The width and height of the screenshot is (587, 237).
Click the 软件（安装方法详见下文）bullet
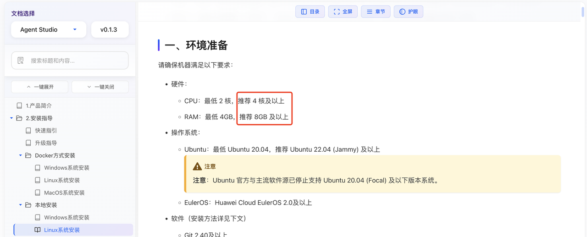(209, 219)
